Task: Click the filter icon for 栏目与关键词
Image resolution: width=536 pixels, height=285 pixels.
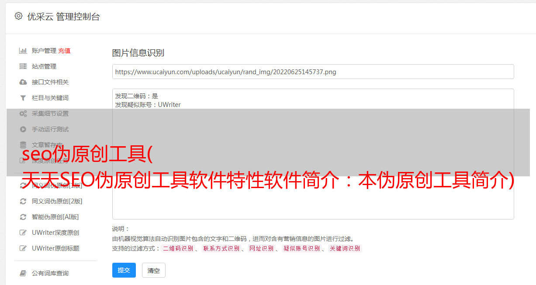Action: coord(23,98)
